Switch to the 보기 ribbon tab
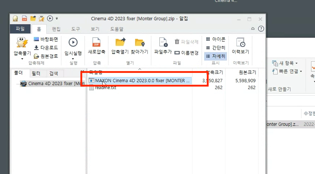 (x=95, y=29)
